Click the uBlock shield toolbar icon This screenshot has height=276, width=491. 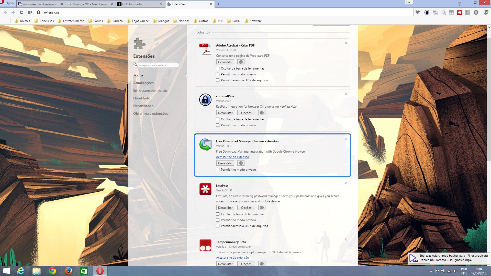point(476,12)
